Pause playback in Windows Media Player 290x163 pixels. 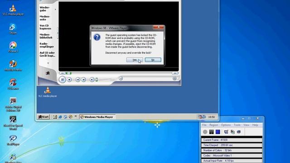[63, 80]
